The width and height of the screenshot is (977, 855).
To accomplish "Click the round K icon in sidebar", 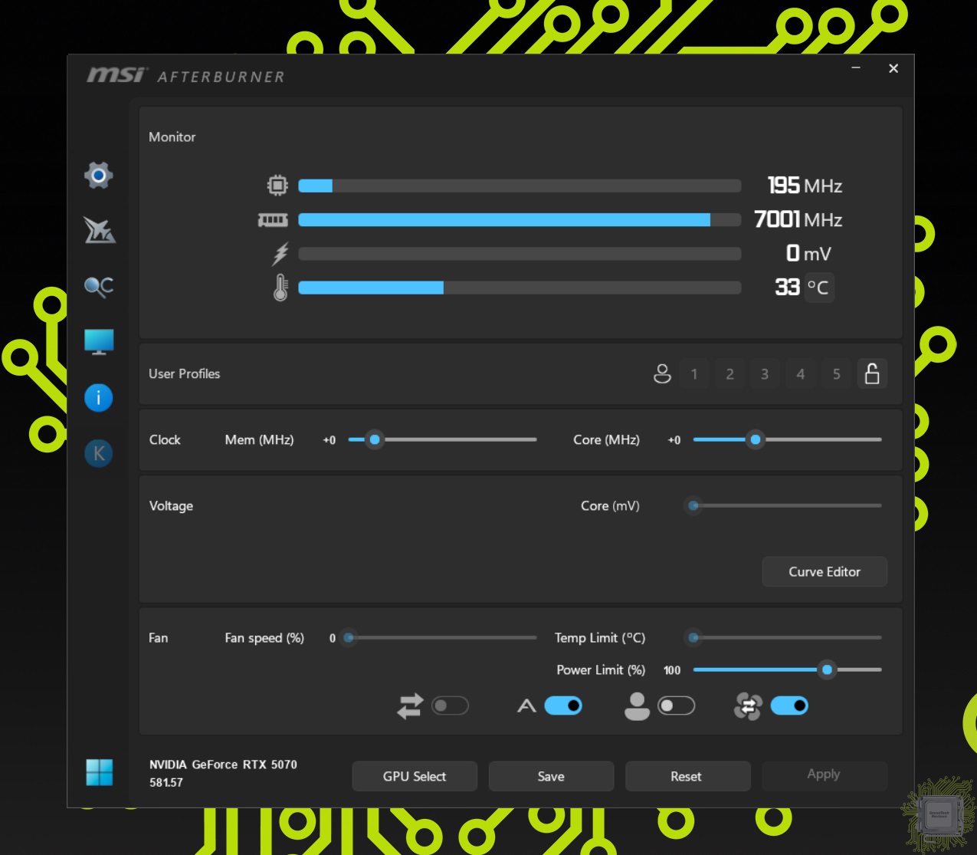I will point(99,453).
